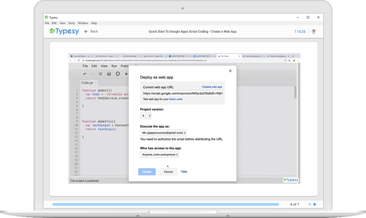The image size is (366, 218).
Task: Click the redo icon in script toolbar
Action: (x=92, y=74)
